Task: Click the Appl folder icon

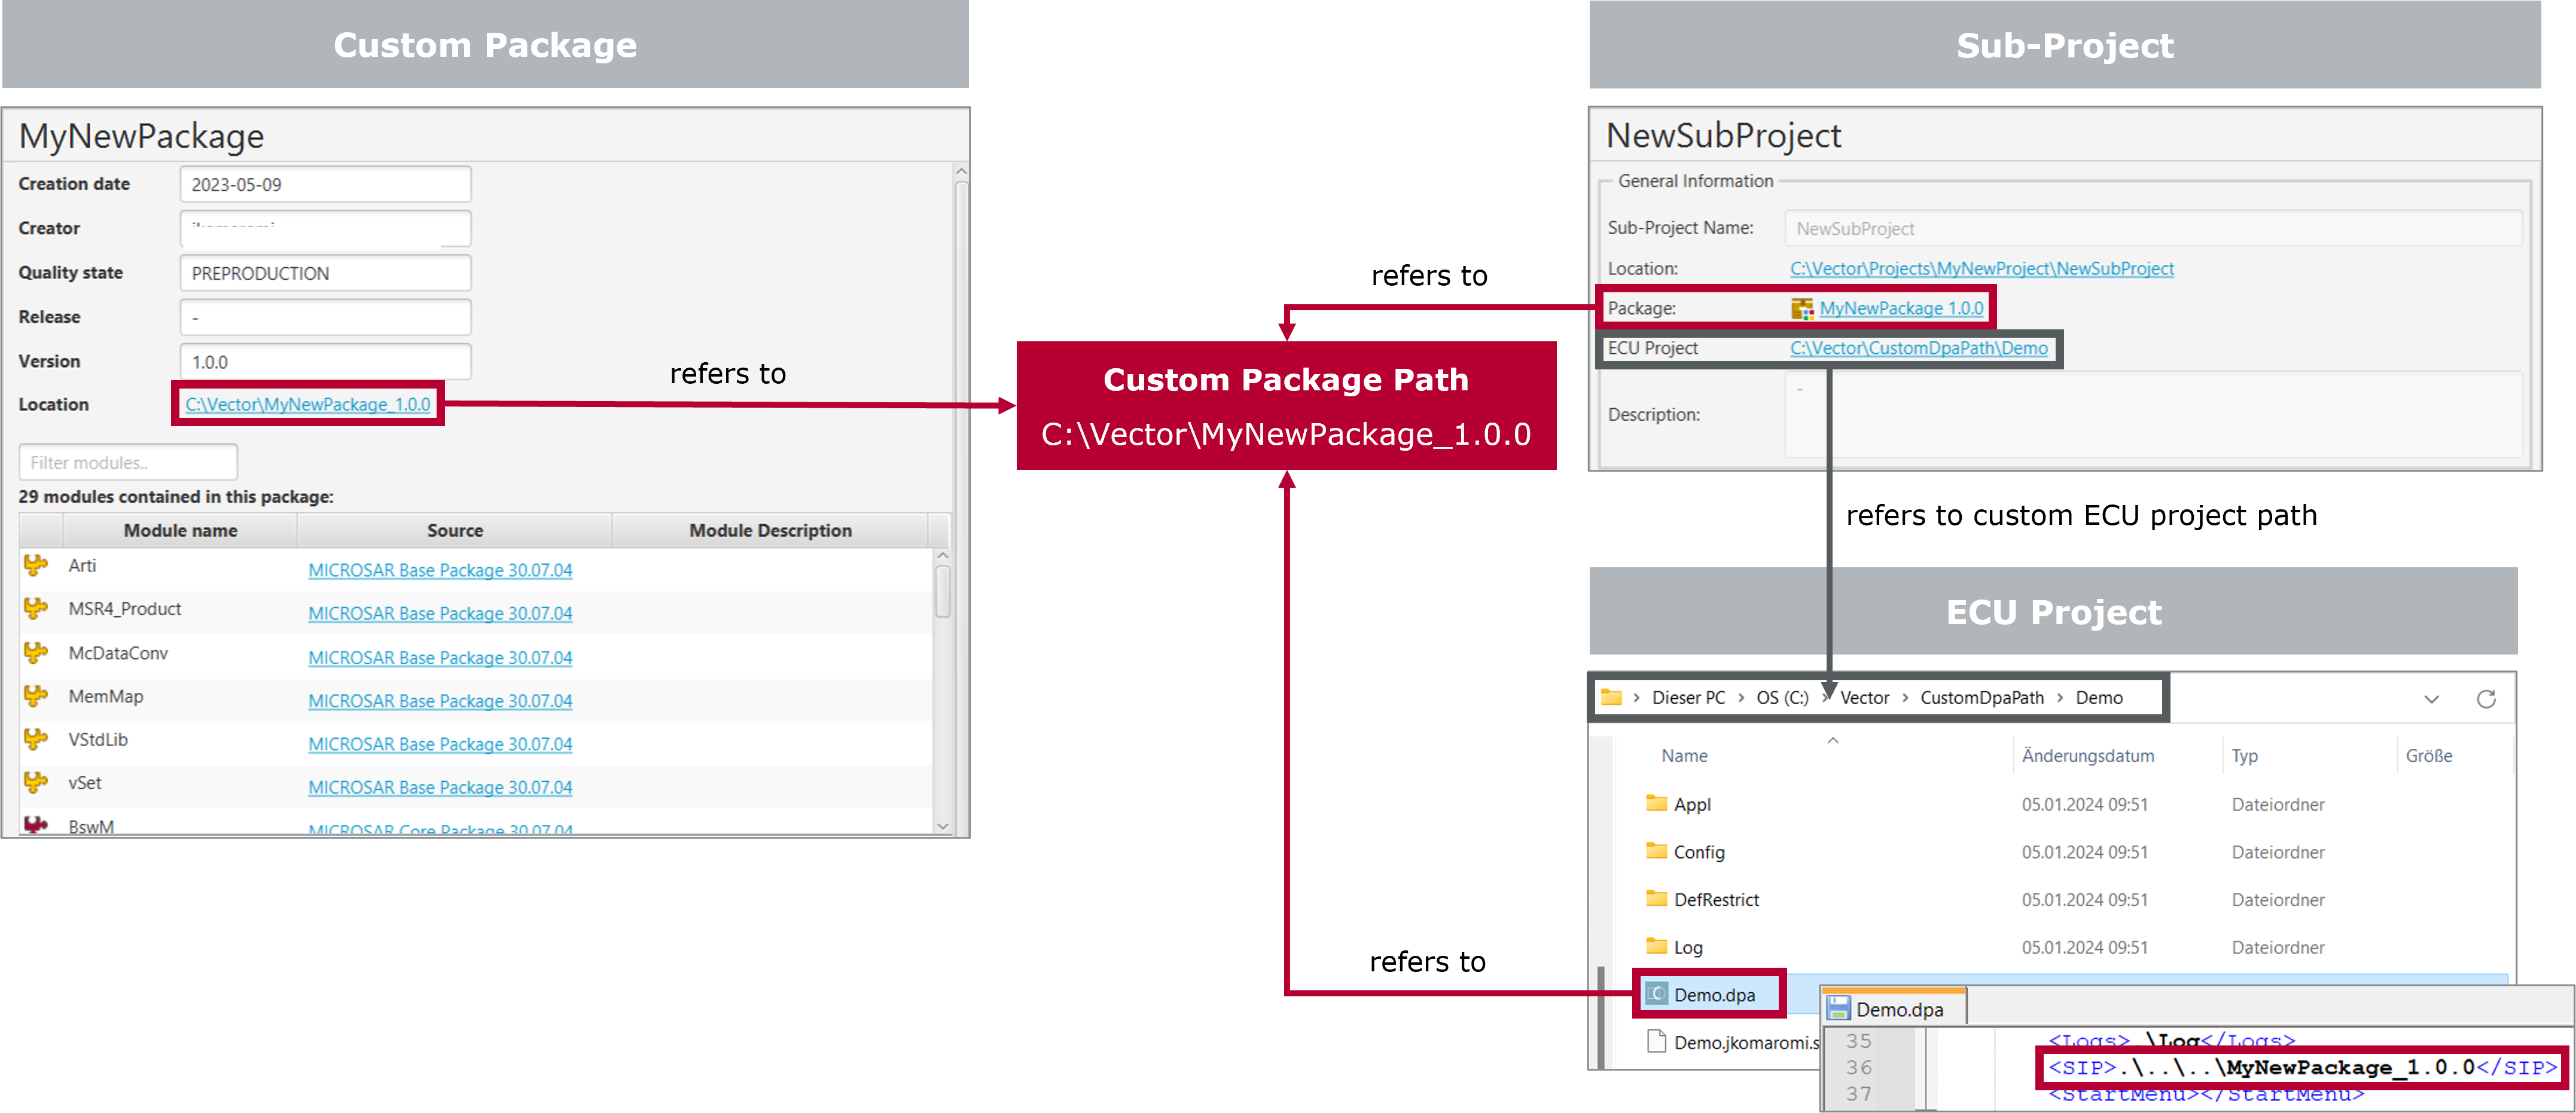Action: pyautogui.click(x=1656, y=803)
